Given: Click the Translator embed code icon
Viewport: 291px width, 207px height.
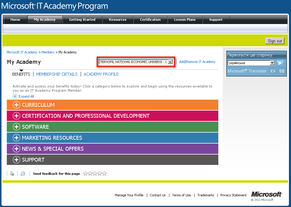Looking at the screenshot, I should coord(273,71).
